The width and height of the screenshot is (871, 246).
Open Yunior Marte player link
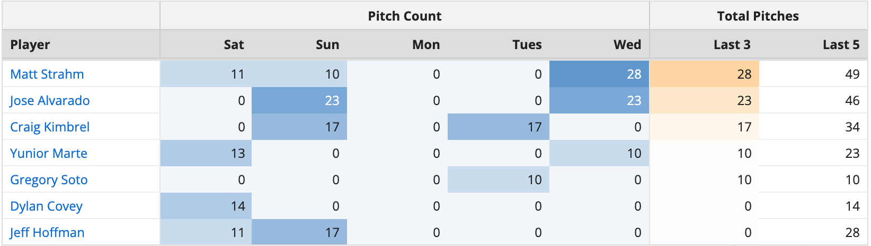49,153
